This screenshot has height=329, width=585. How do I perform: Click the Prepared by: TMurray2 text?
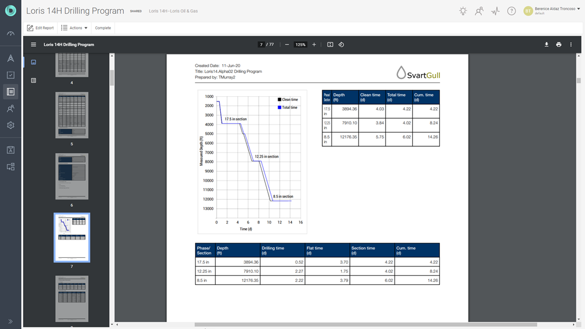215,77
